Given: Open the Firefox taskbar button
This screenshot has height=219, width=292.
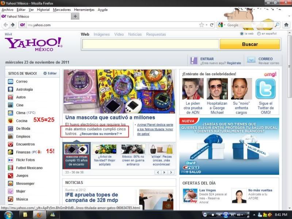Looking at the screenshot, I should (x=39, y=215).
